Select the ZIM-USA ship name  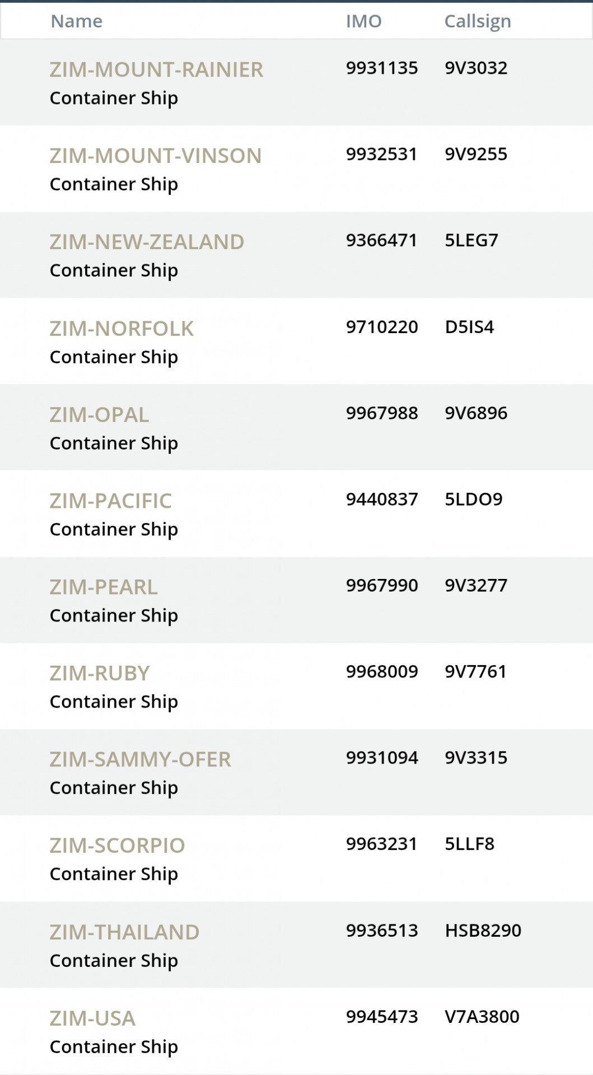point(92,1019)
